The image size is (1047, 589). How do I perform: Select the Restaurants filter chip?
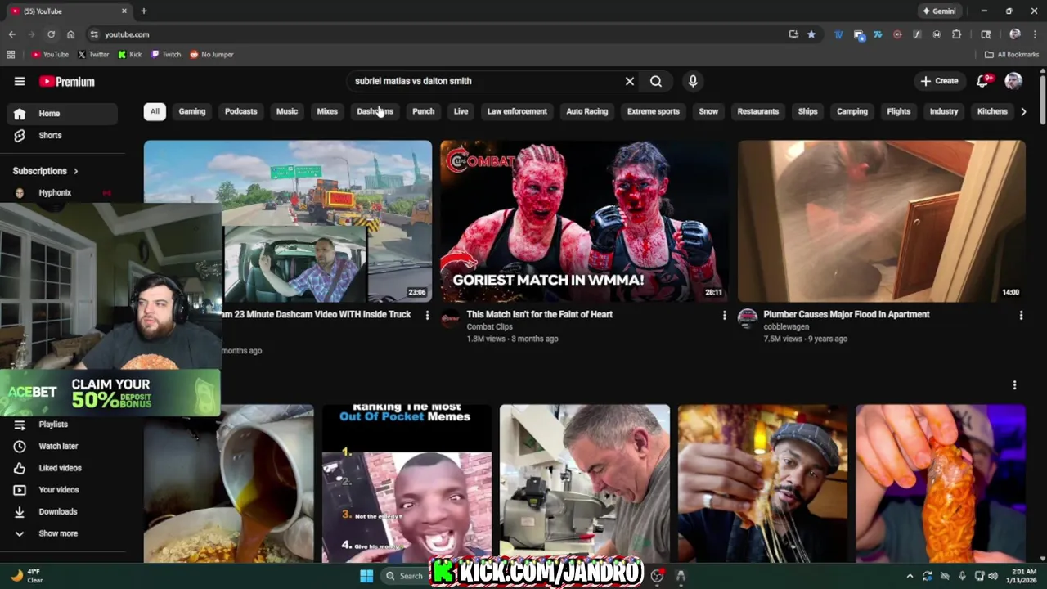[758, 111]
